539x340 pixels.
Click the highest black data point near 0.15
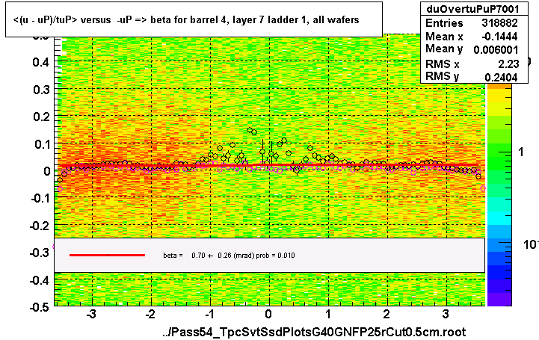(250, 130)
